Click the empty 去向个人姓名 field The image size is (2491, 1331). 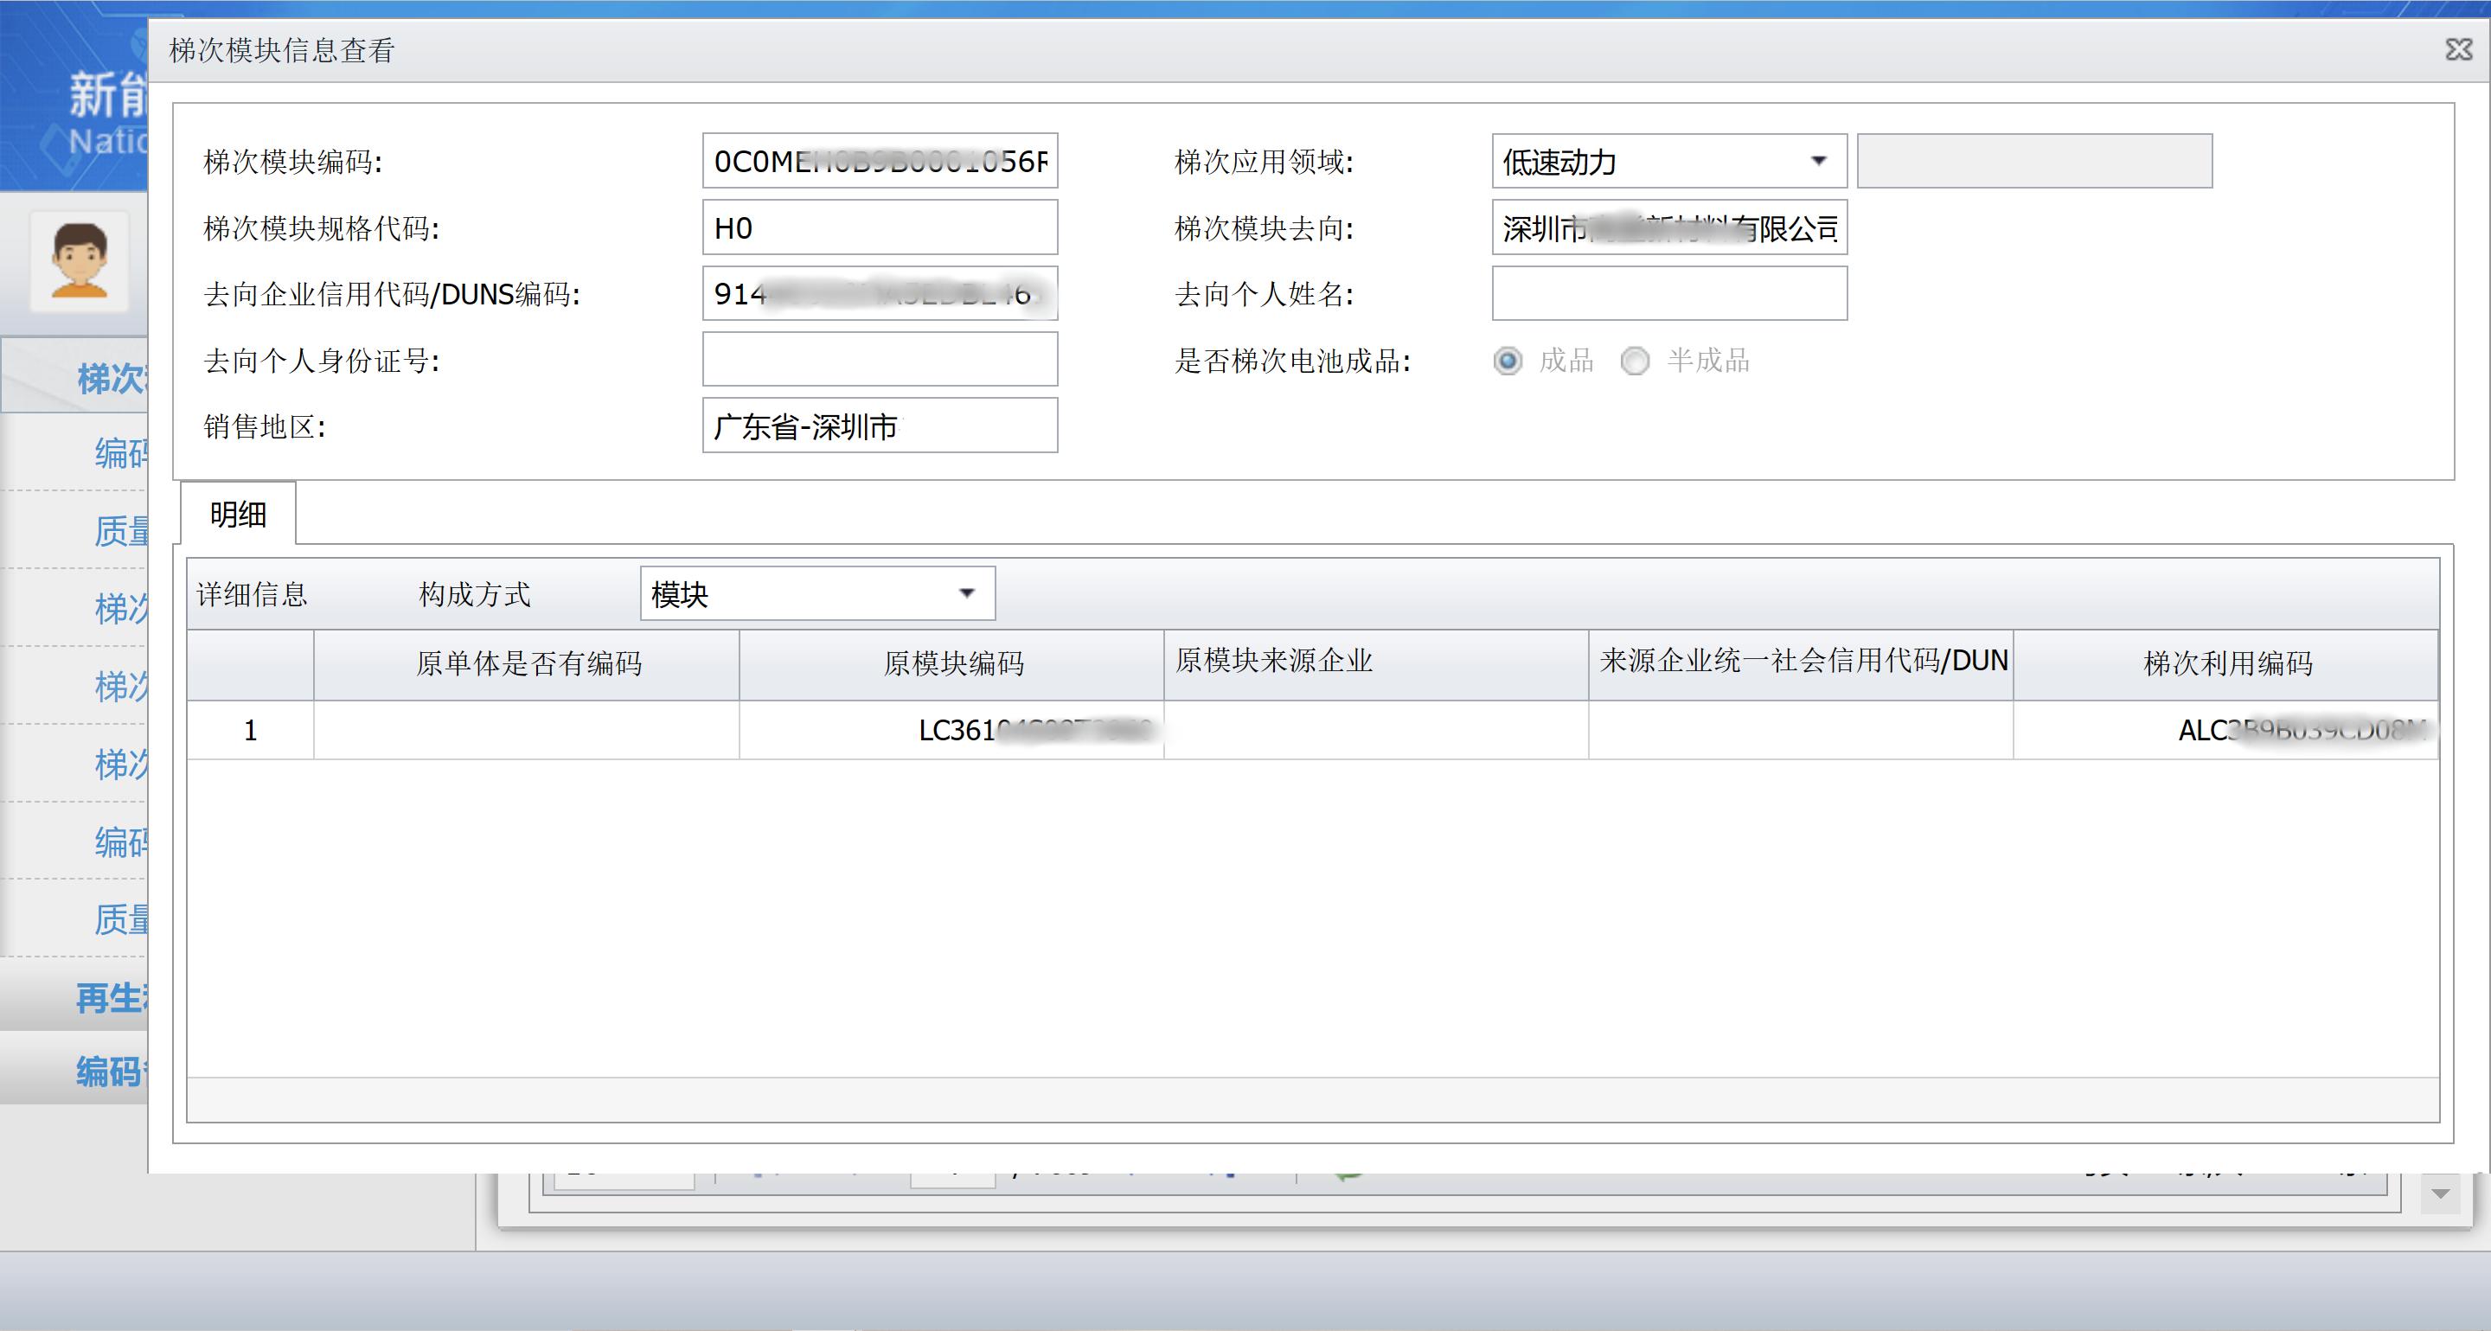click(1669, 293)
